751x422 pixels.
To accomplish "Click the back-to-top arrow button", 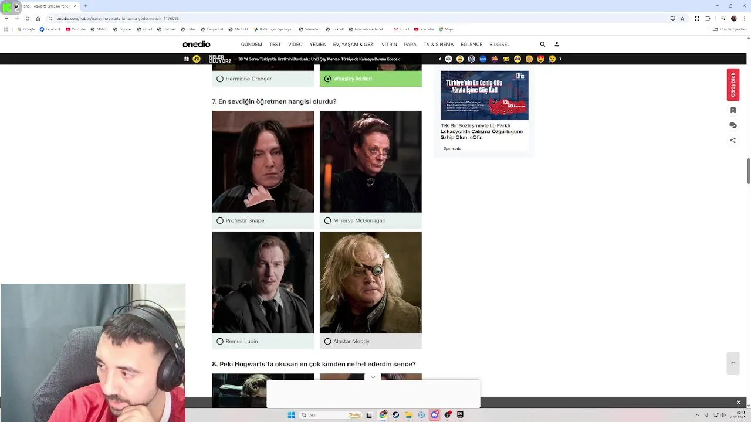I will (733, 363).
